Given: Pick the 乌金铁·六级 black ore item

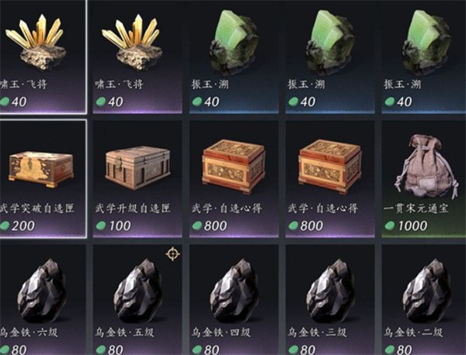Looking at the screenshot, I should (x=43, y=299).
